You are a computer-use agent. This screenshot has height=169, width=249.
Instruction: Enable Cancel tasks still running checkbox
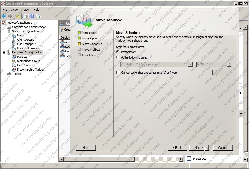coord(118,72)
